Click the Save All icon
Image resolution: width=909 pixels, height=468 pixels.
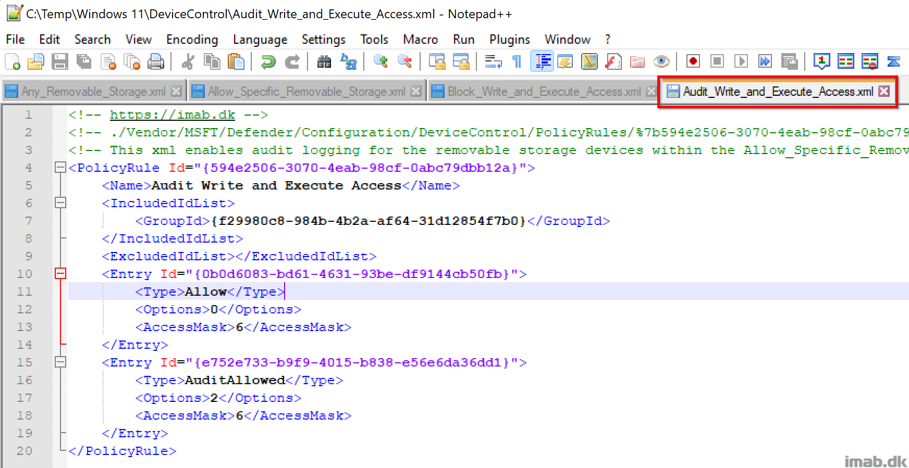tap(84, 61)
